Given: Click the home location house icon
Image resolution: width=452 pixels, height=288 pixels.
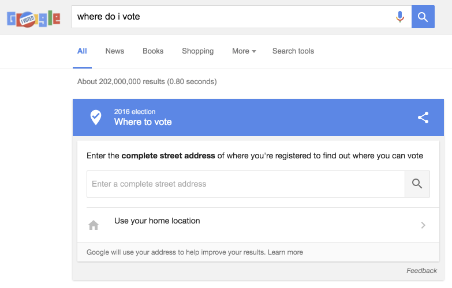Looking at the screenshot, I should click(94, 225).
